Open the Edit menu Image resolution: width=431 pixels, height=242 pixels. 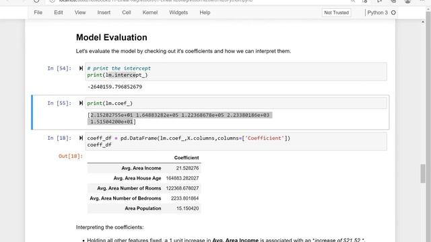pos(59,13)
